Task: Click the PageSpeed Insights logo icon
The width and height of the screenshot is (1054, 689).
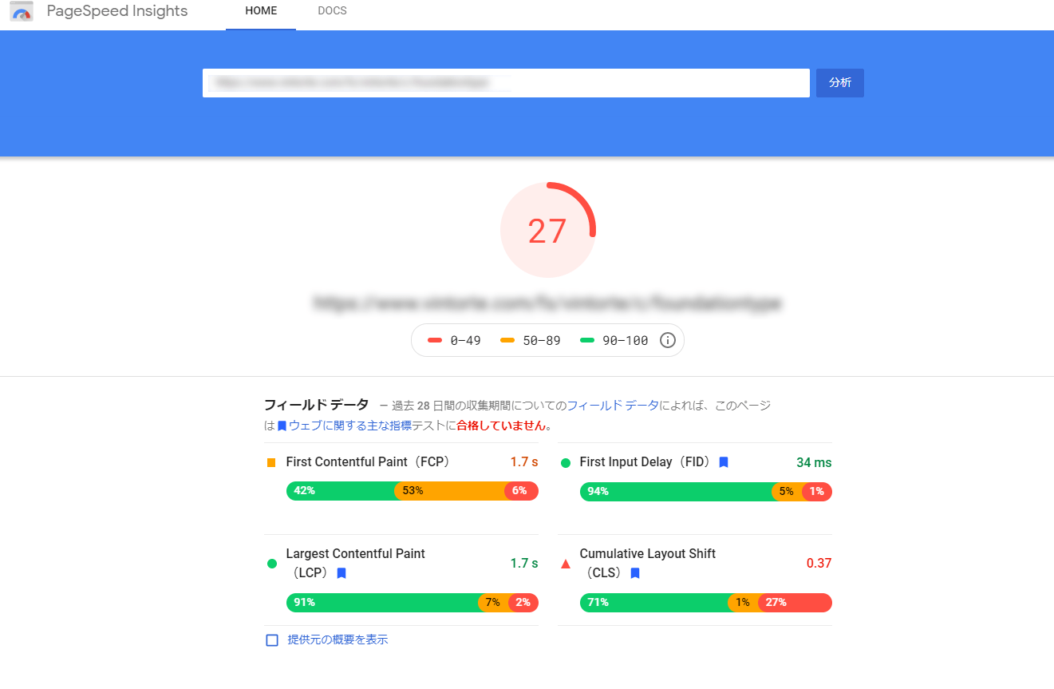Action: 22,11
